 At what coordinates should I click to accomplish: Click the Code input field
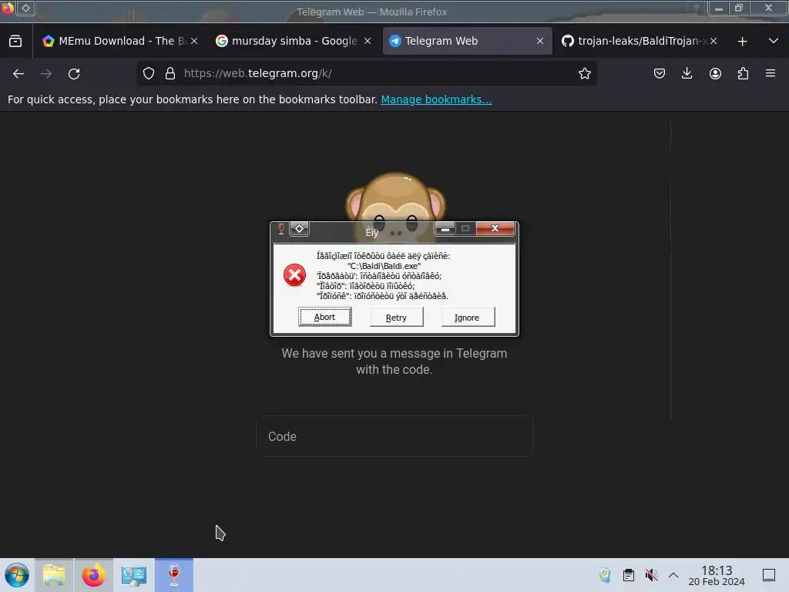pos(394,436)
